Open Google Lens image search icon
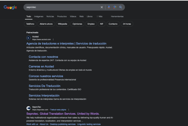The height and width of the screenshot is (126, 188). click(114, 7)
